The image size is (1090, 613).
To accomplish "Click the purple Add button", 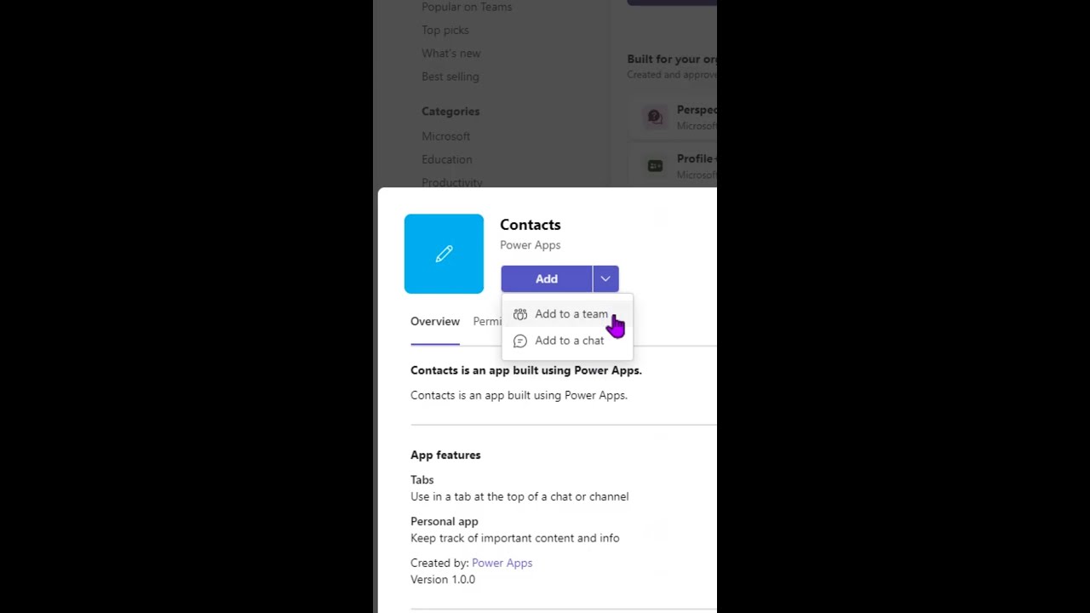I will point(547,278).
